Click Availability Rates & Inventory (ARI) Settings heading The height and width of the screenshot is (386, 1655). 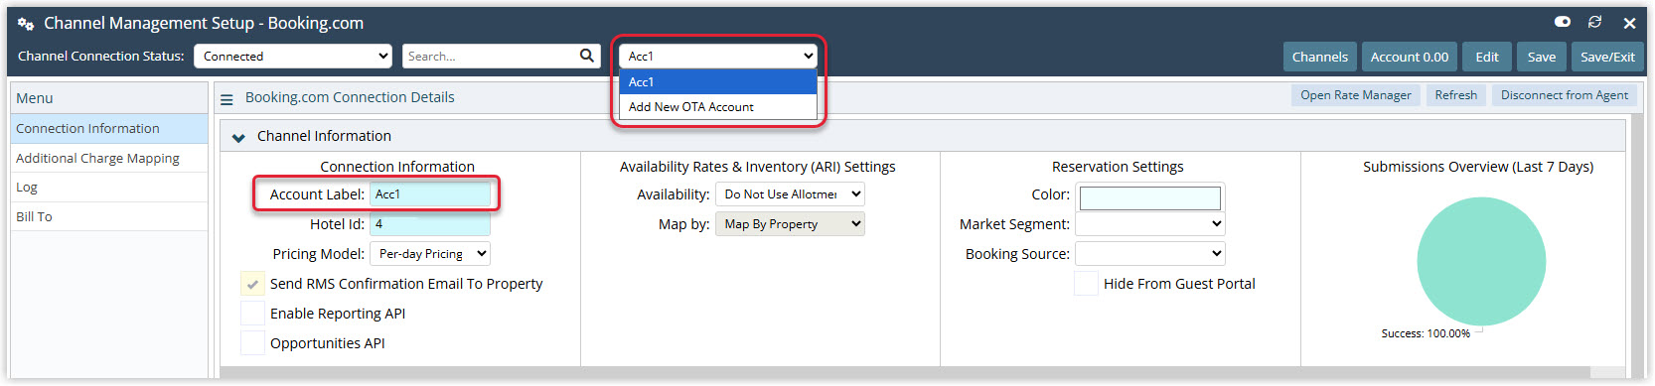tap(758, 167)
